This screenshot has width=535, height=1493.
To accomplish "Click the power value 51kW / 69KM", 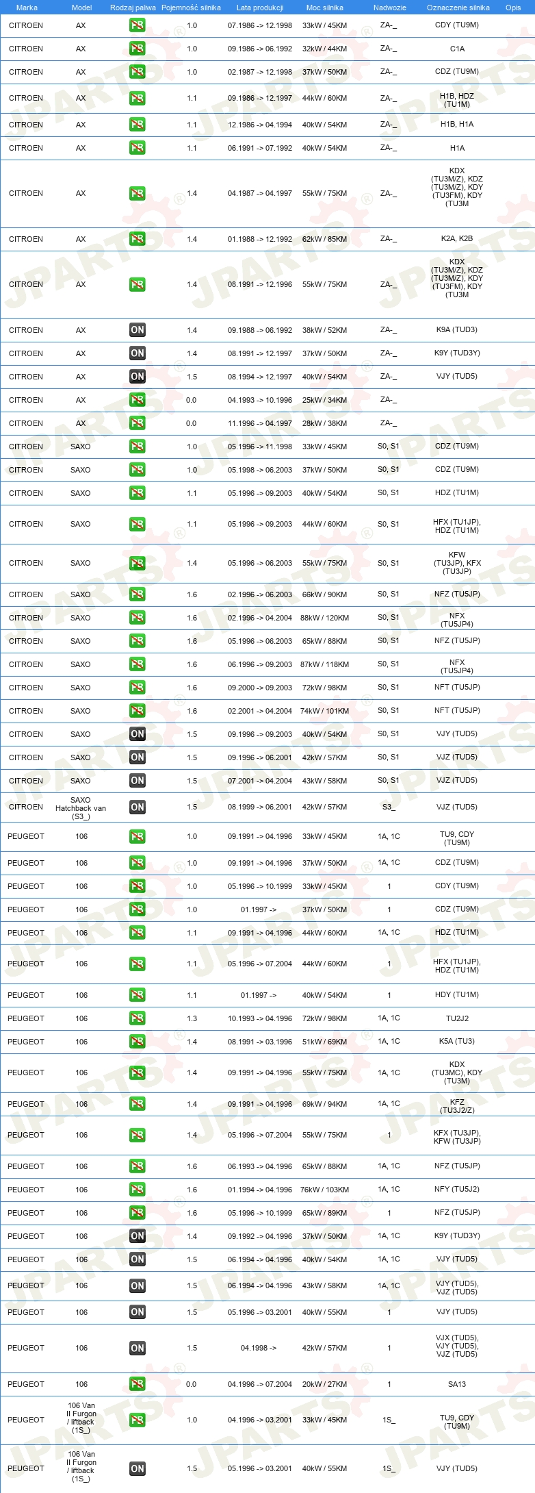I will (325, 1042).
